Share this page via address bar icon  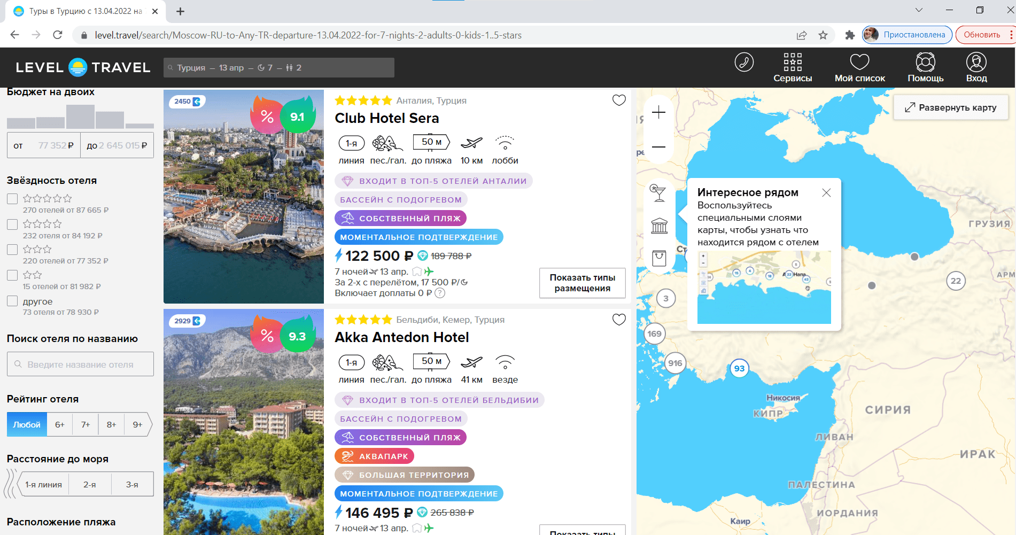click(801, 35)
